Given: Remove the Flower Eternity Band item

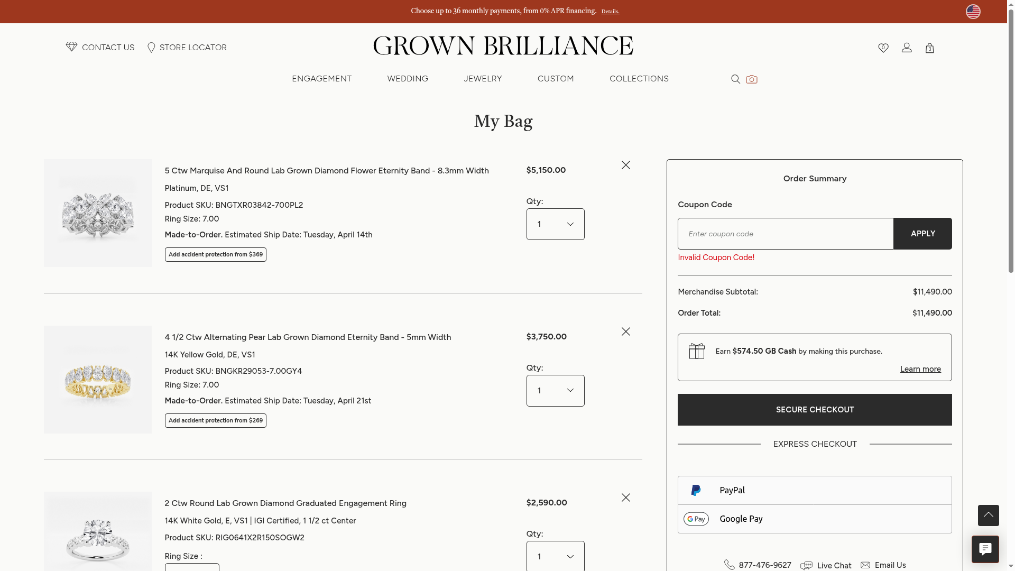Looking at the screenshot, I should (625, 165).
